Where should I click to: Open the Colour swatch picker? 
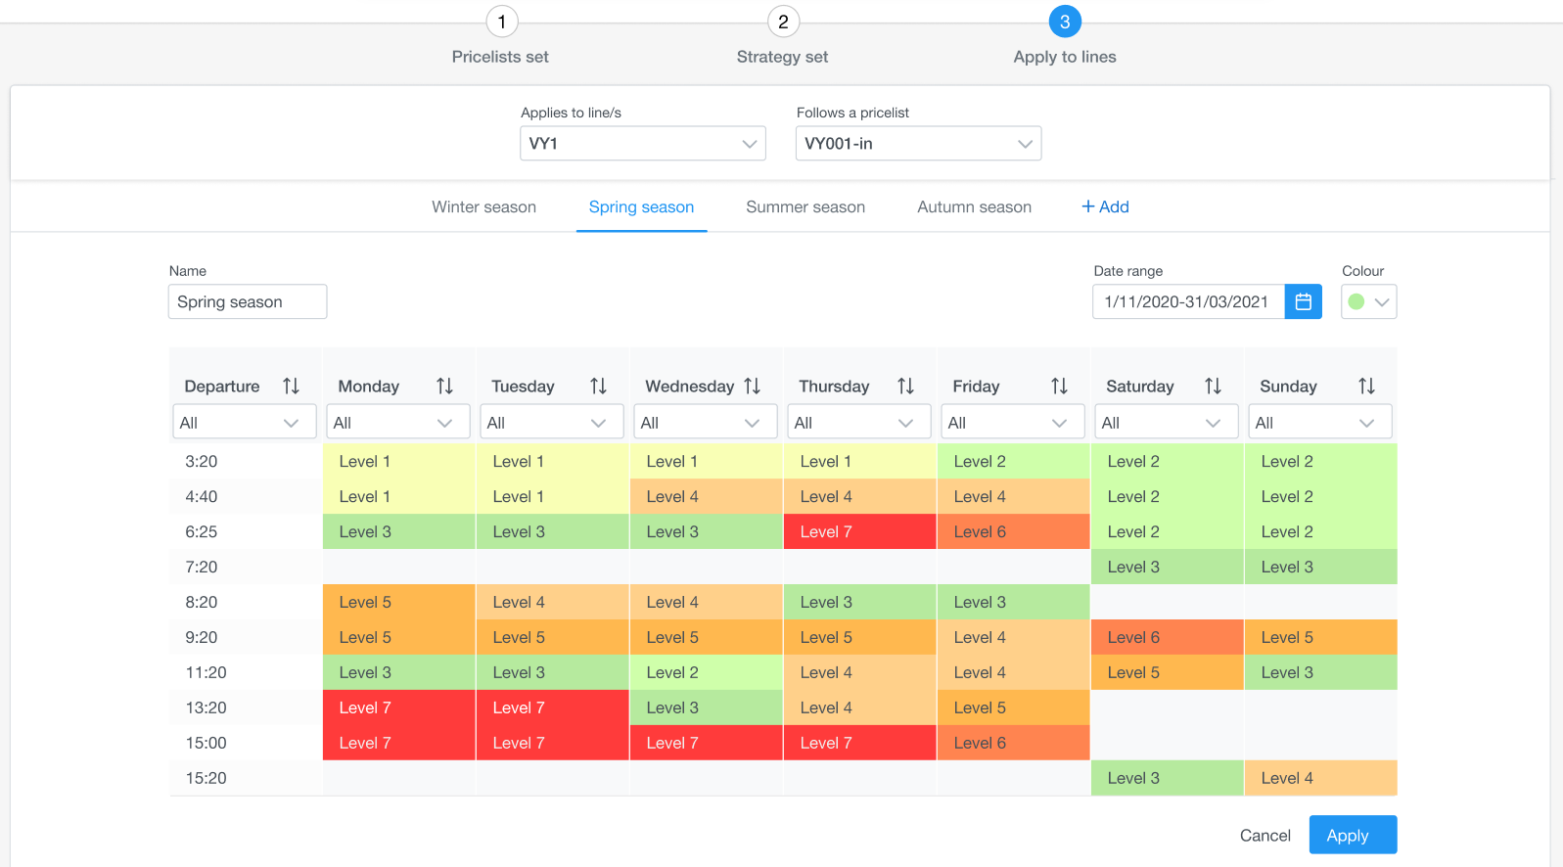(1368, 301)
